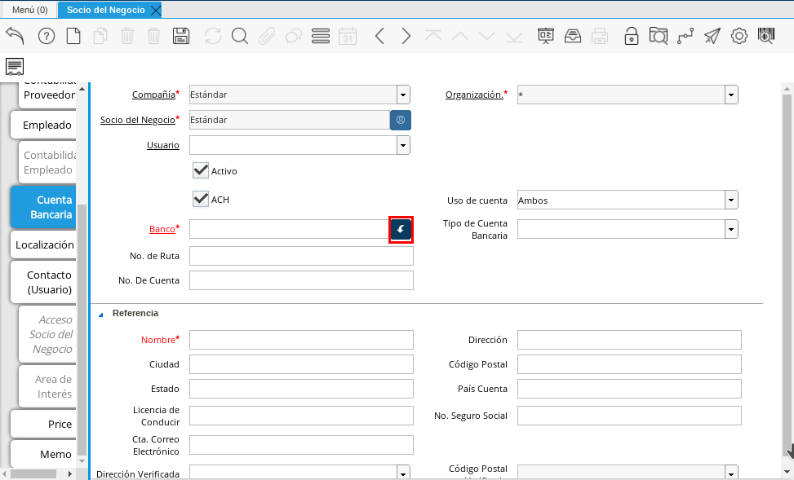The width and height of the screenshot is (794, 480).
Task: Toggle the ACH checkbox
Action: point(201,199)
